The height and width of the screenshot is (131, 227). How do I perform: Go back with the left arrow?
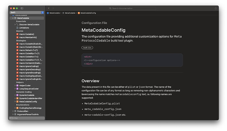[x=49, y=8]
